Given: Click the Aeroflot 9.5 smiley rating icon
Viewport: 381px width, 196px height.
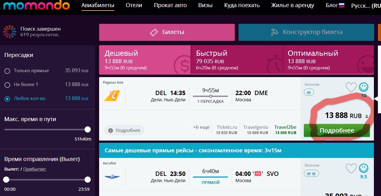Looking at the screenshot, I should pos(364,168).
